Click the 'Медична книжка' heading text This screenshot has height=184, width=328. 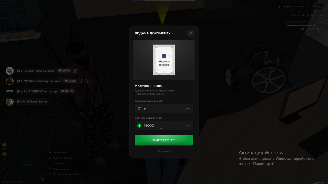coord(148,86)
